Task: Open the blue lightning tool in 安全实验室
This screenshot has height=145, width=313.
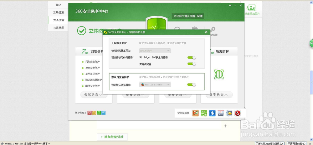Action: 212,113
